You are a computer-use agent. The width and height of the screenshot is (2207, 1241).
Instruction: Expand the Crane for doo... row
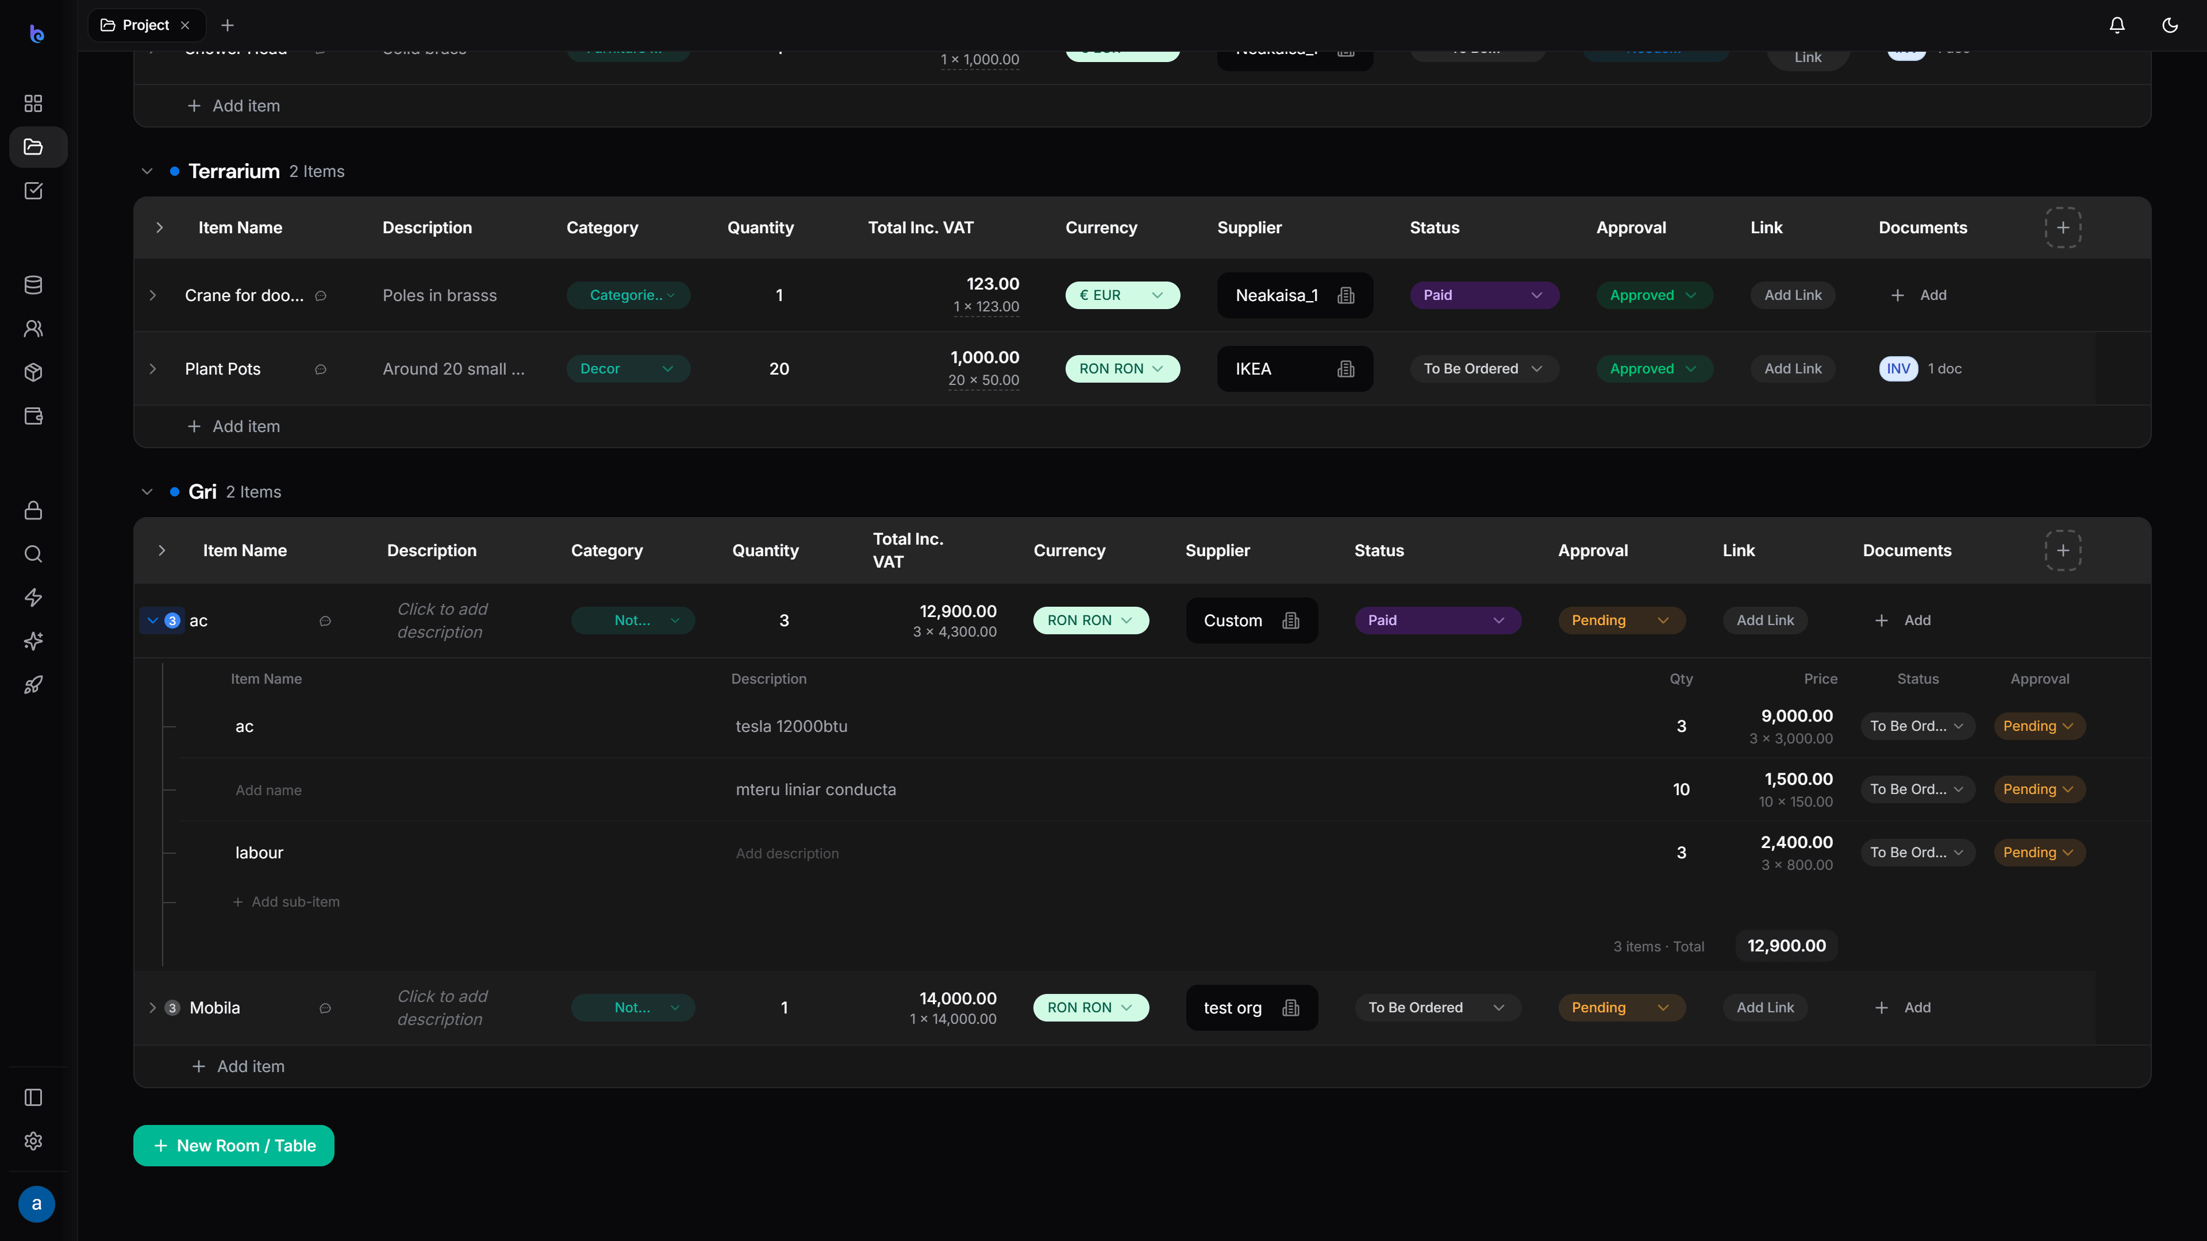pos(153,295)
